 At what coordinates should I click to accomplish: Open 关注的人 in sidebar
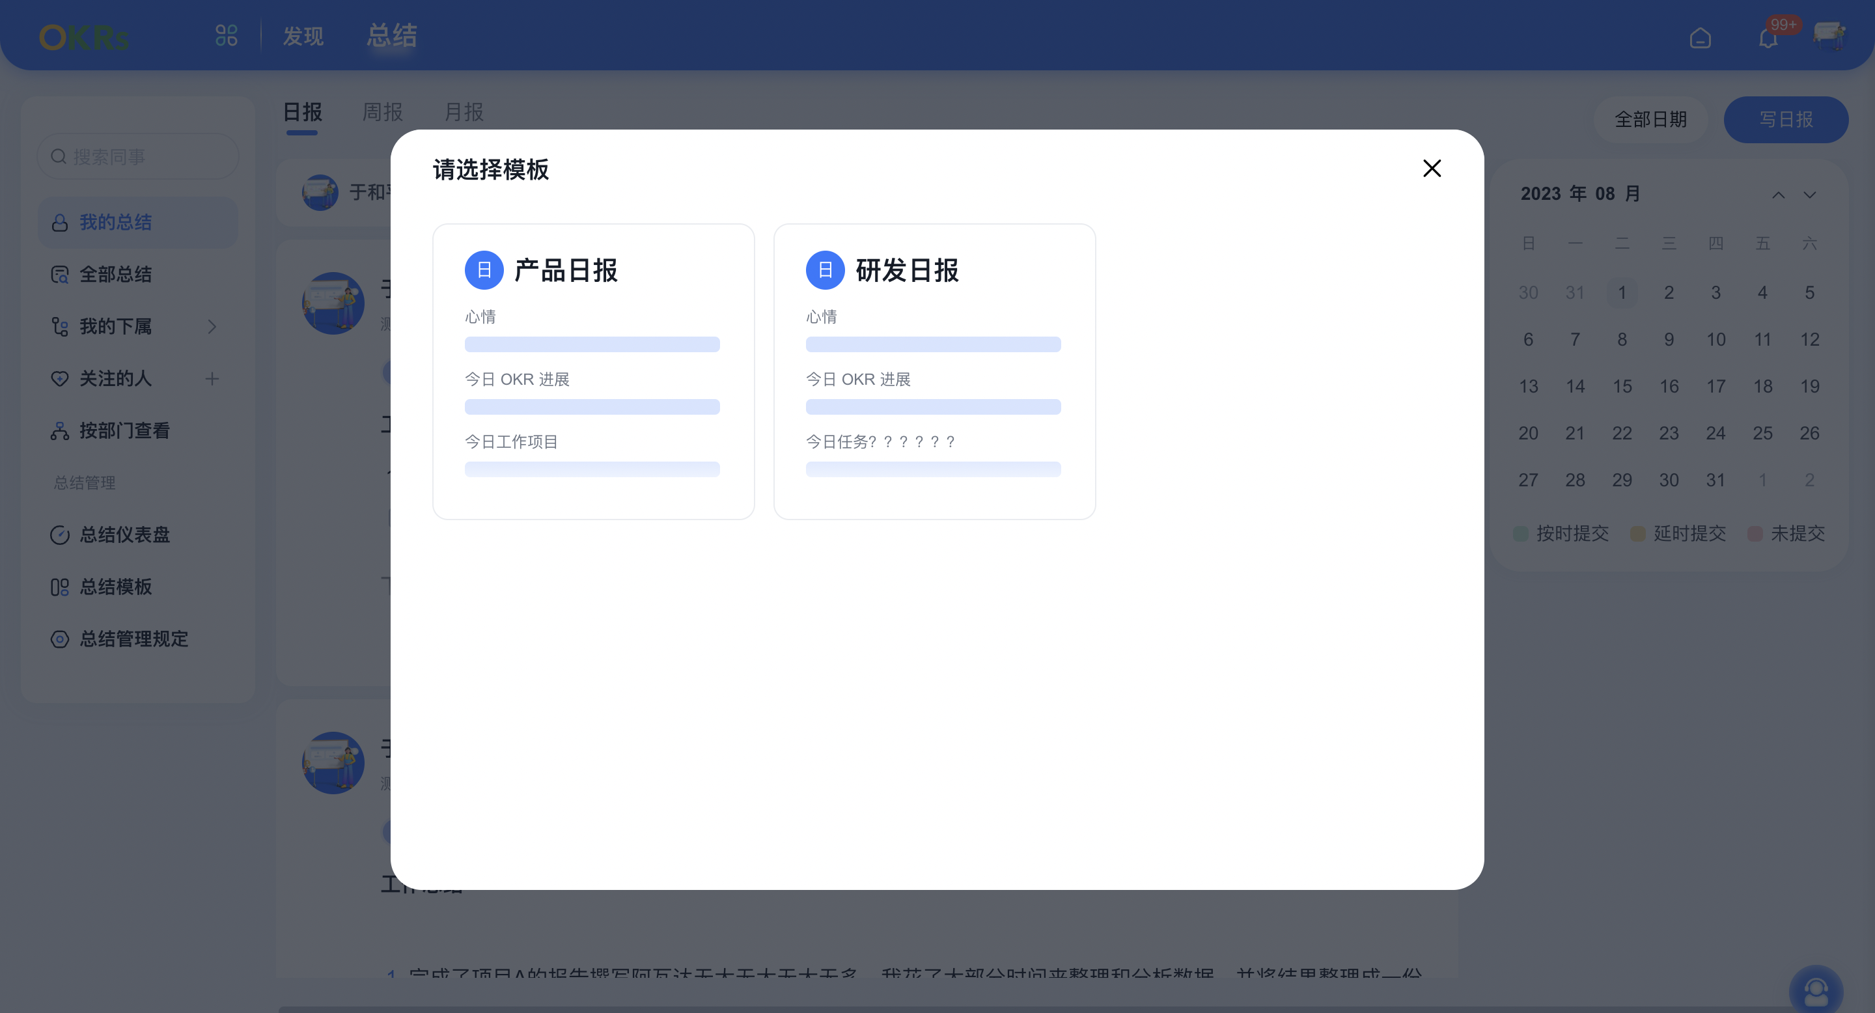tap(137, 378)
